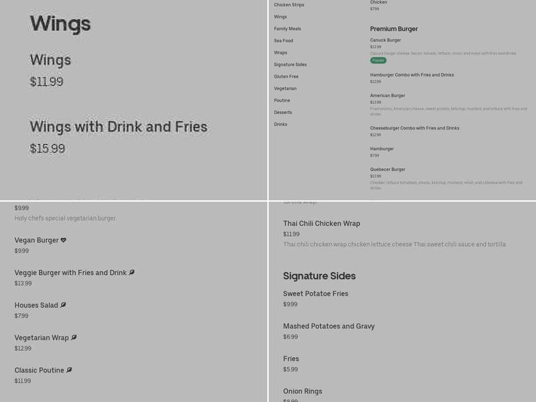536x402 pixels.
Task: Click the leaf icon beside Houses Salad
Action: pyautogui.click(x=64, y=305)
